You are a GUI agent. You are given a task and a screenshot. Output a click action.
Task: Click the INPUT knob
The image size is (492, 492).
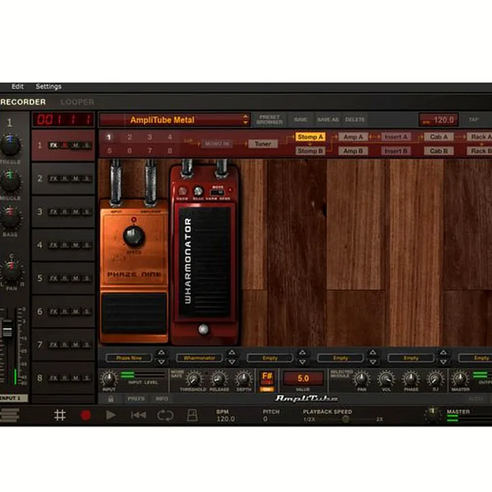(x=109, y=379)
